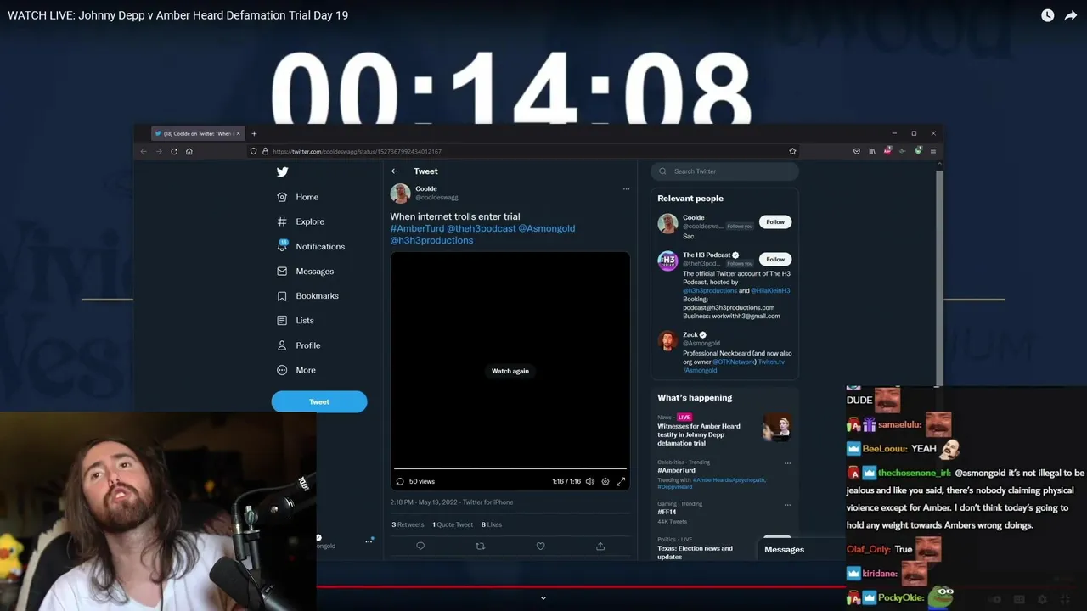Screen dimensions: 1087x611
Task: Bookmark page with star icon
Action: (792, 151)
